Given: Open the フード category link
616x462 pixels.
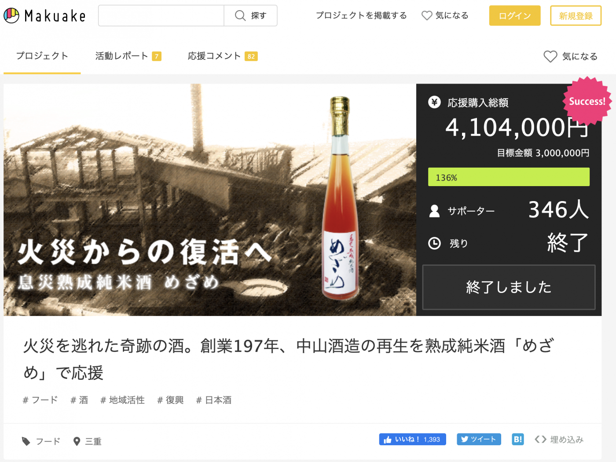Looking at the screenshot, I should tap(48, 441).
